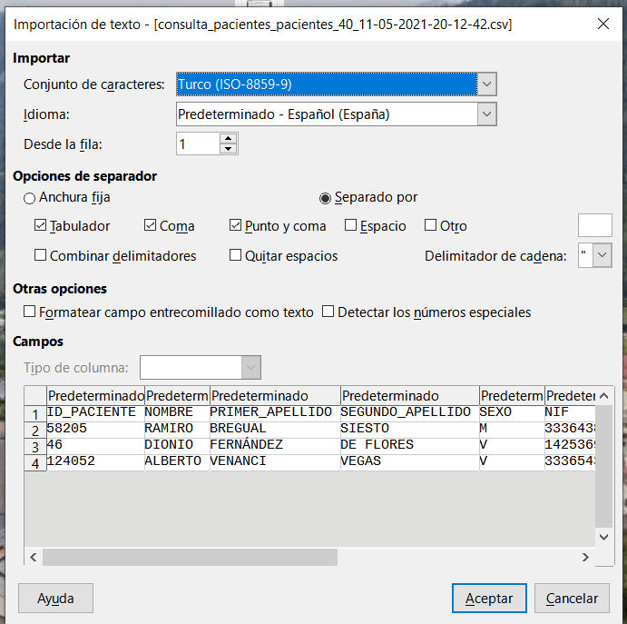The height and width of the screenshot is (624, 627).
Task: Enable the Espacio separator checkbox
Action: pyautogui.click(x=351, y=226)
